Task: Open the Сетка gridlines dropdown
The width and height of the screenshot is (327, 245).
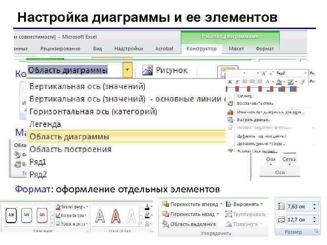Action: point(289,161)
